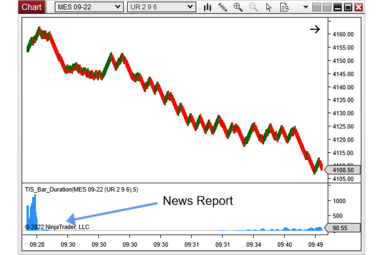Activate the zoom in magnifier
The height and width of the screenshot is (255, 383).
point(238,7)
